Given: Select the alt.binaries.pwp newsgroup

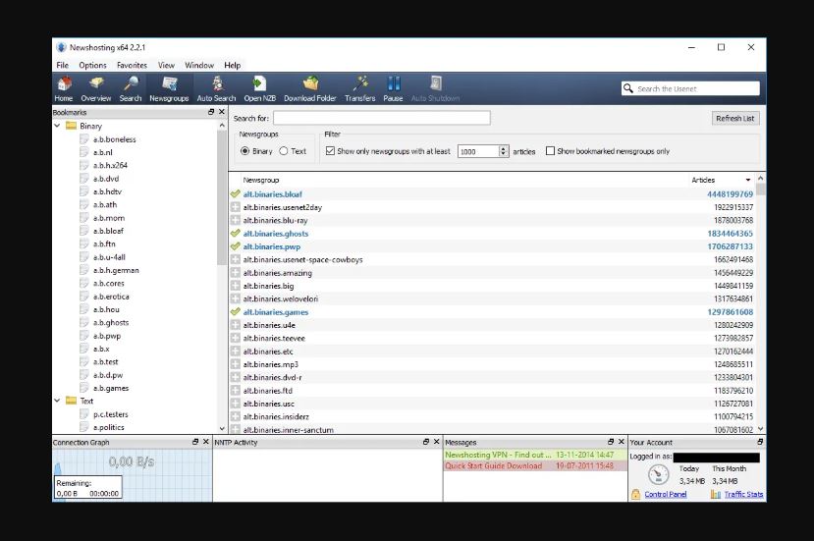Looking at the screenshot, I should (492, 246).
